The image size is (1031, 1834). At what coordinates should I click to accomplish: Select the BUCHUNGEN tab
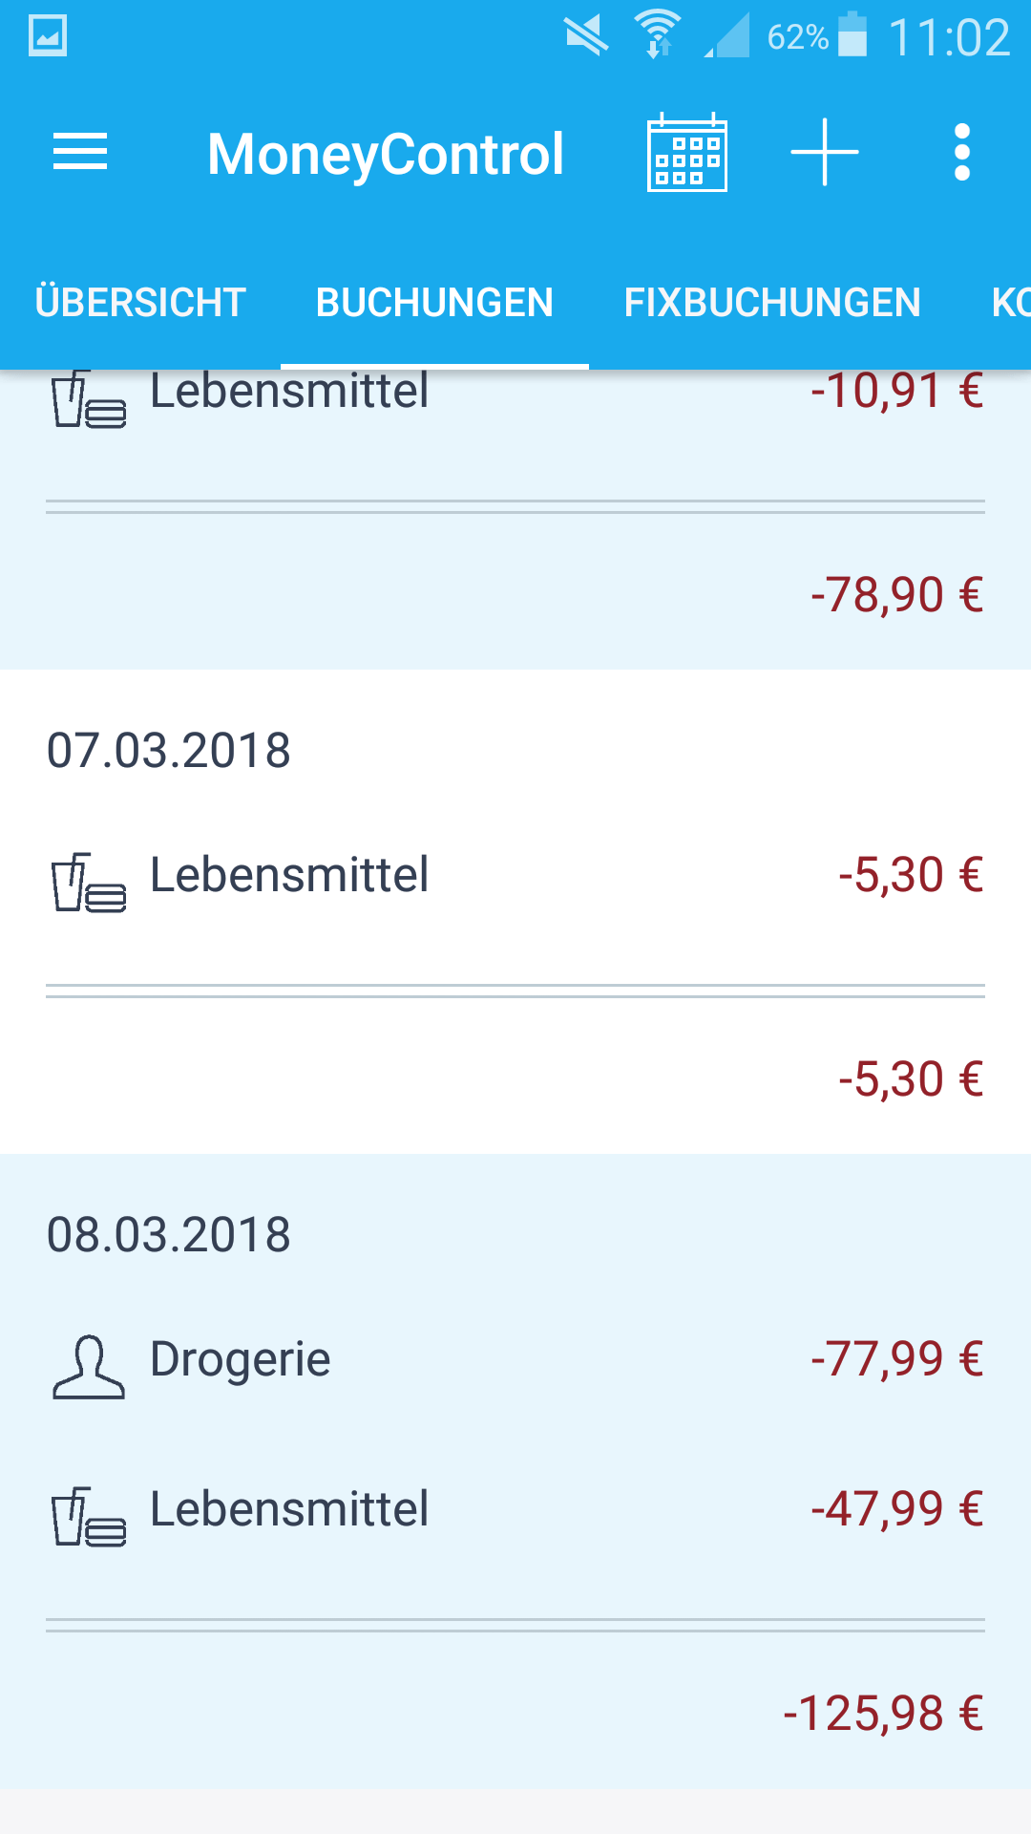pyautogui.click(x=434, y=303)
